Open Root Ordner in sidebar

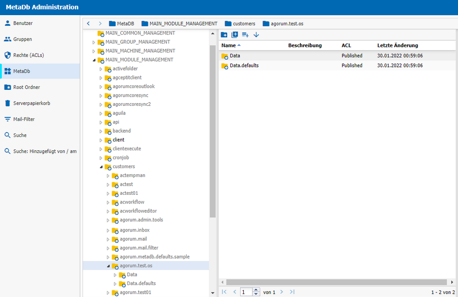(x=40, y=87)
